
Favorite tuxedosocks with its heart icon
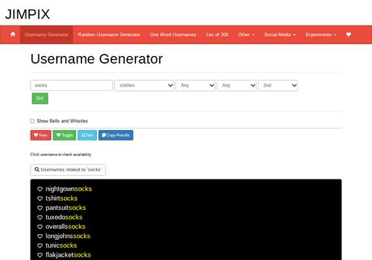pos(40,217)
